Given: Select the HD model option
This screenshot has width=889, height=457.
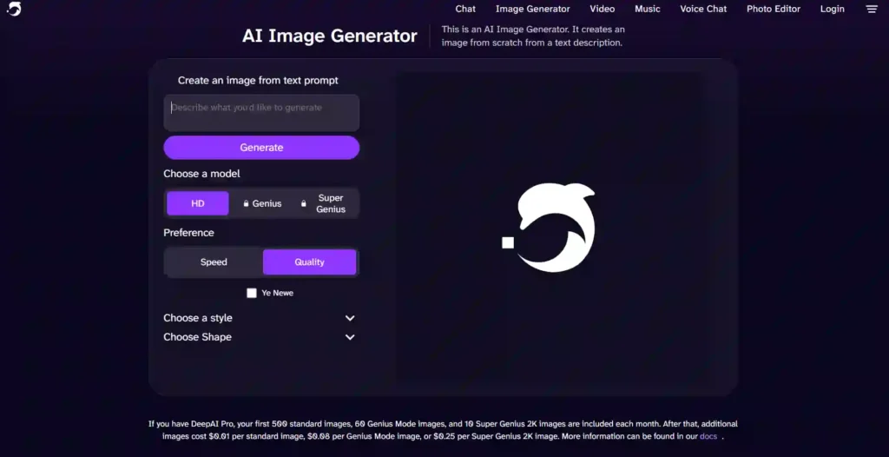Looking at the screenshot, I should pyautogui.click(x=197, y=203).
